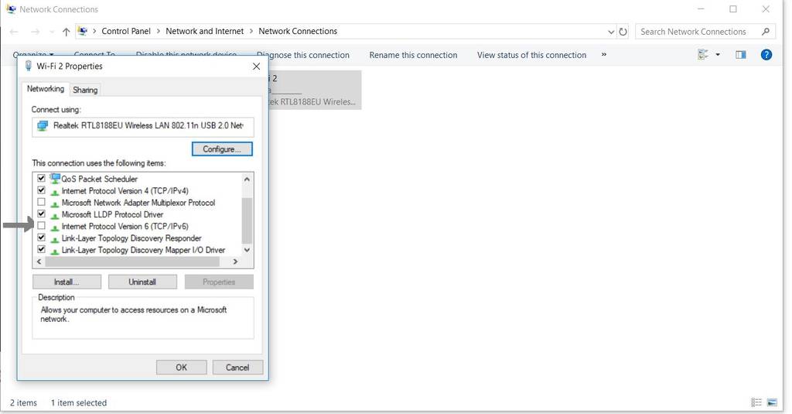The image size is (792, 414).
Task: Select Microsoft Network Adapter Multiplexor Protocol icon
Action: coord(55,204)
